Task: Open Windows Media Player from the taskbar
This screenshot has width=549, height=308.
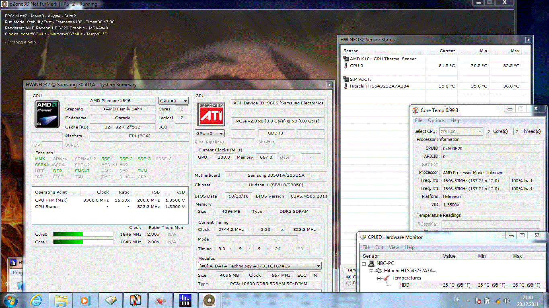Action: point(85,300)
